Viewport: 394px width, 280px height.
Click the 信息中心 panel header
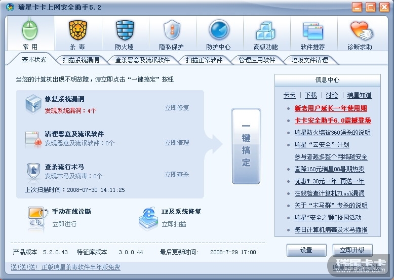328,80
